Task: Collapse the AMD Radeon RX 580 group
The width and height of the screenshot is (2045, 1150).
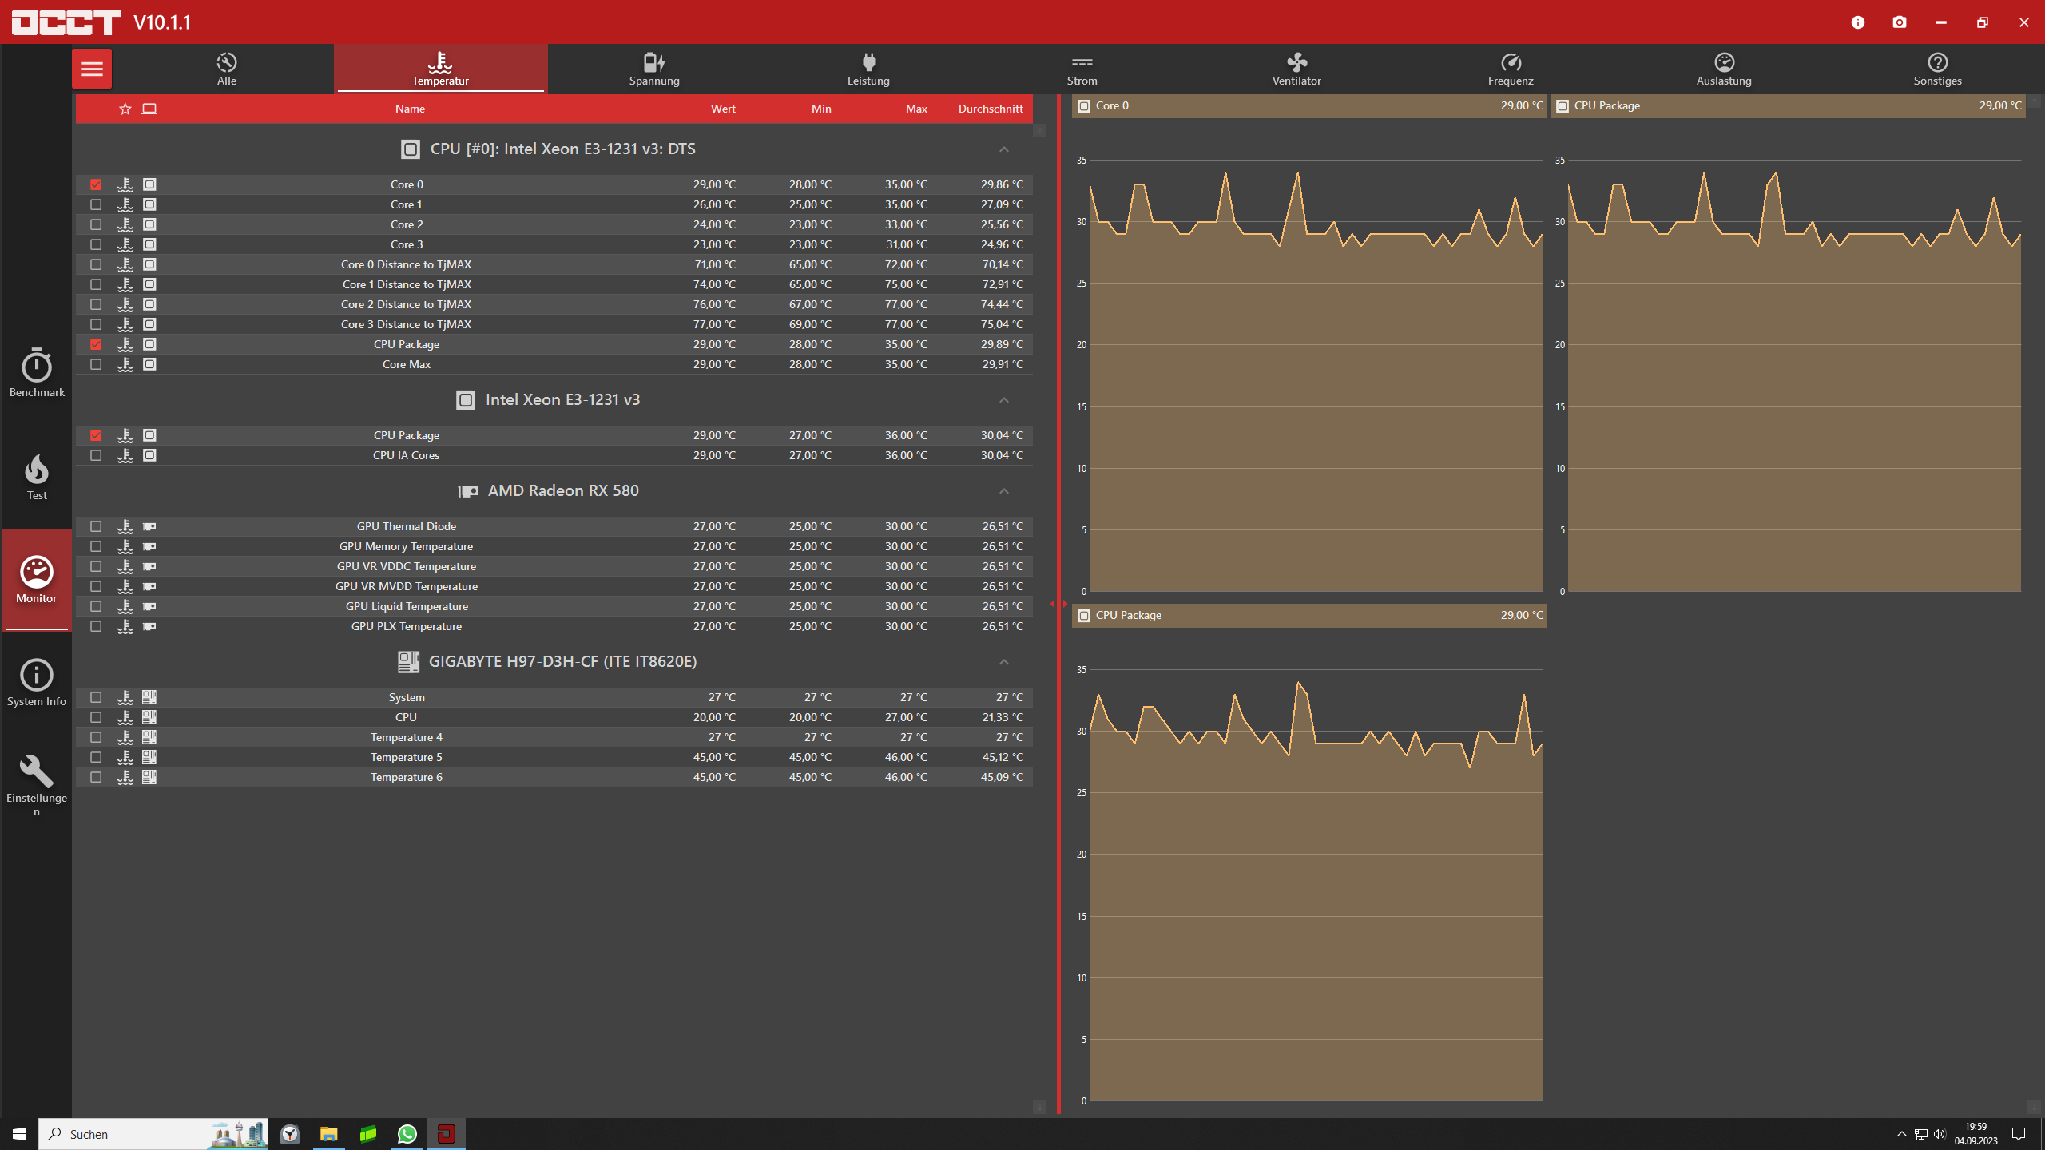Action: (x=1004, y=491)
